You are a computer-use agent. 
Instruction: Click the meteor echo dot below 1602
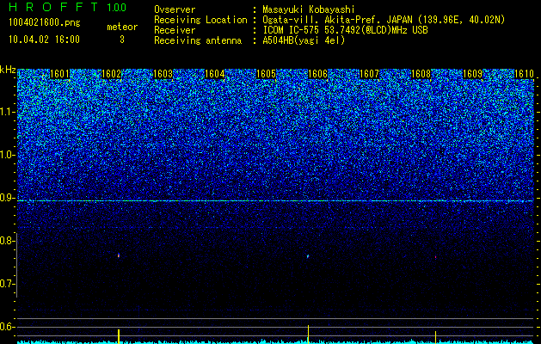pyautogui.click(x=119, y=255)
